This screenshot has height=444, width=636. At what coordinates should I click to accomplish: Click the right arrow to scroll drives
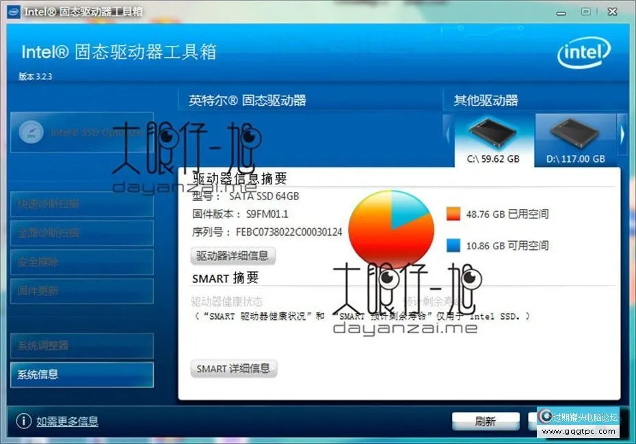tap(622, 134)
